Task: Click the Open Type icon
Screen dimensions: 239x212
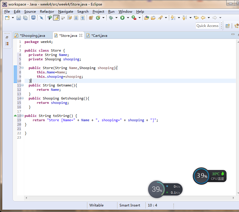Action: [147, 18]
